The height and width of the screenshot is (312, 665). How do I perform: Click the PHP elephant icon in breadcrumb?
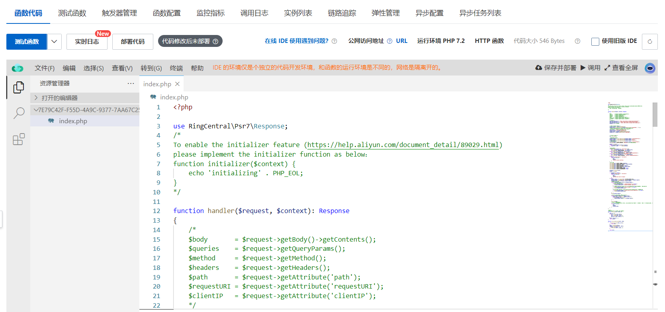(153, 97)
